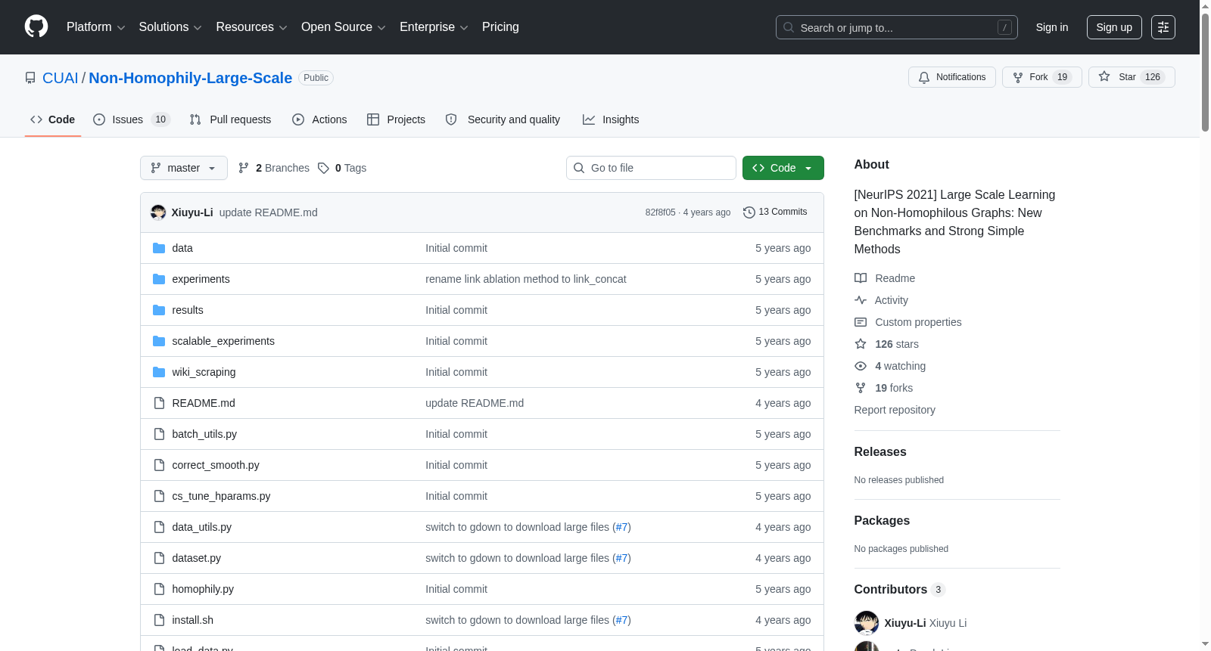Click the correct_smooth.py file icon
The height and width of the screenshot is (651, 1211).
tap(159, 465)
